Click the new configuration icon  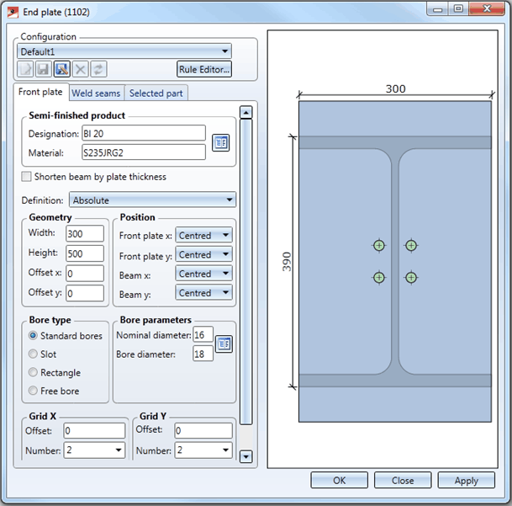tap(27, 69)
